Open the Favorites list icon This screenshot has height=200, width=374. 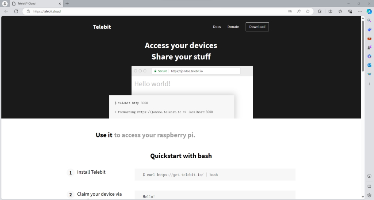pyautogui.click(x=340, y=11)
